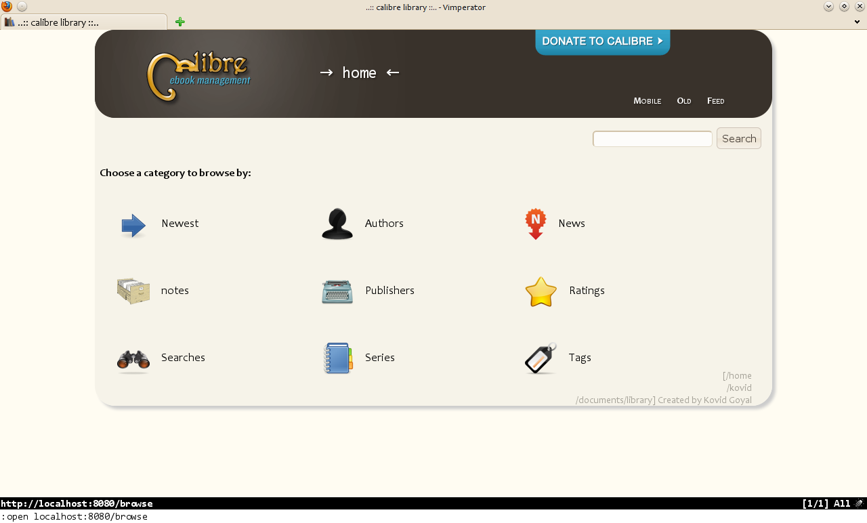Open the tab list dropdown arrow
The image size is (867, 523).
[858, 22]
